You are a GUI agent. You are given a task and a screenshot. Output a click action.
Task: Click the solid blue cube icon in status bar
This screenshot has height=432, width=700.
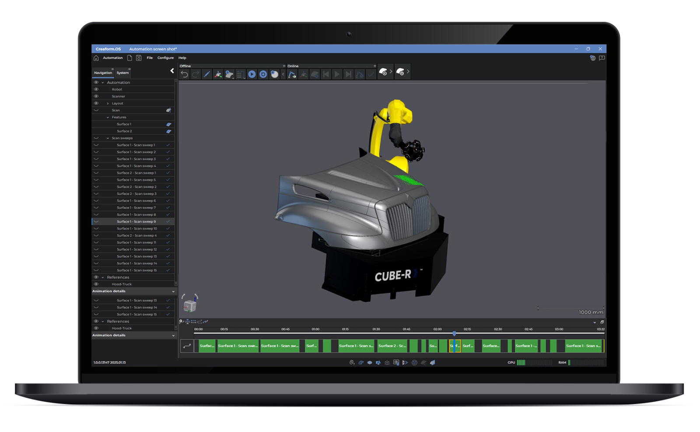[370, 362]
